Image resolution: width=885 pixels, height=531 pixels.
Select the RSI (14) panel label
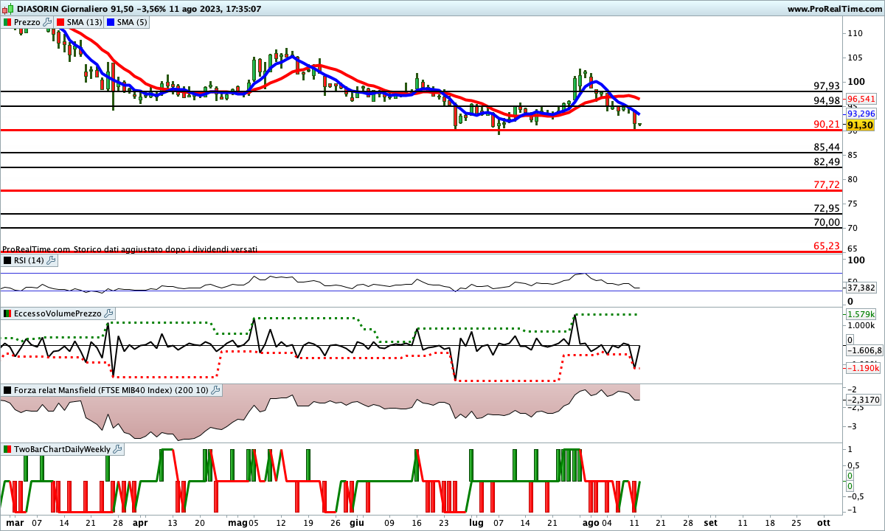(29, 260)
